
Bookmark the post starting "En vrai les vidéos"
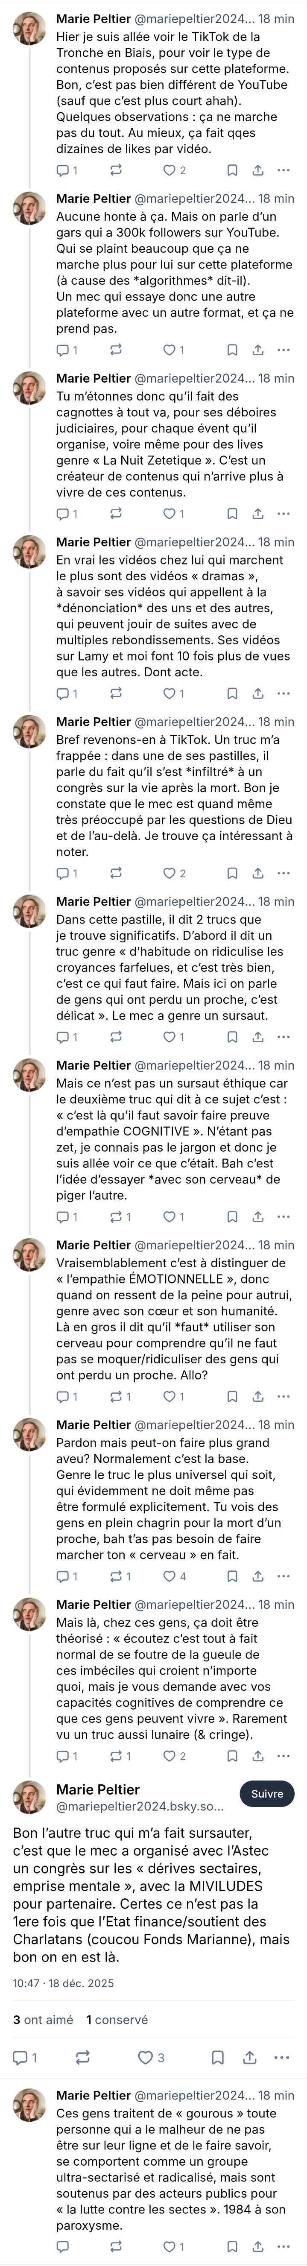coord(231,693)
